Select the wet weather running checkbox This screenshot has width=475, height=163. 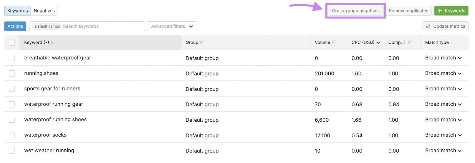point(12,151)
